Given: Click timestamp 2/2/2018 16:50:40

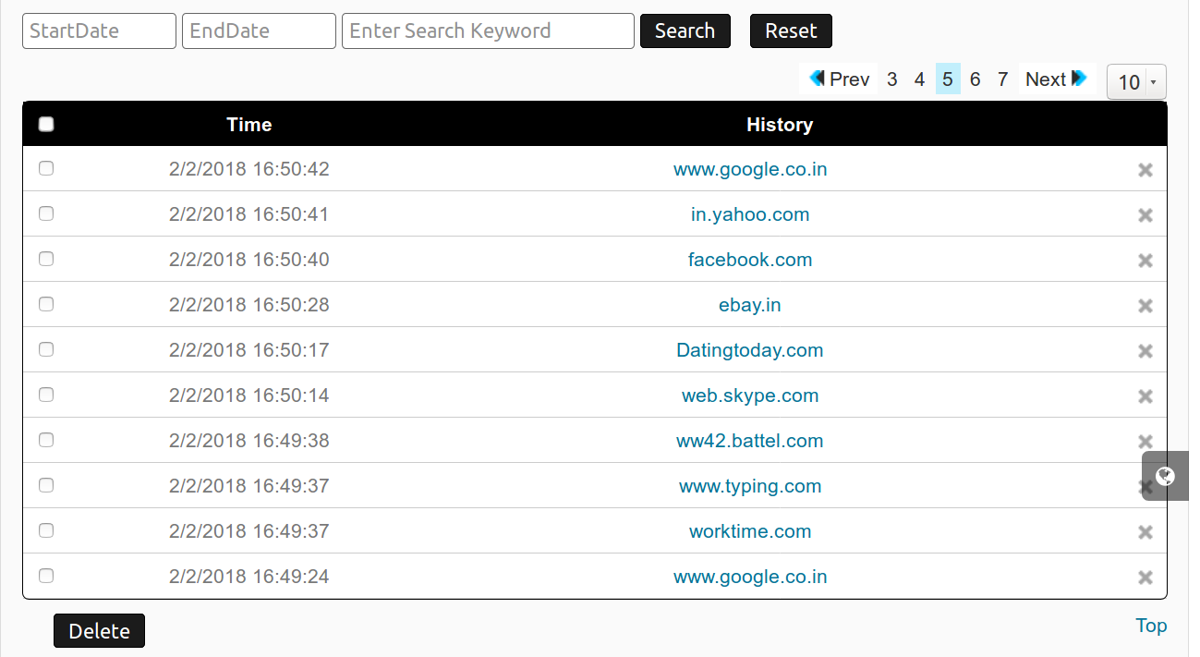Looking at the screenshot, I should coord(249,260).
